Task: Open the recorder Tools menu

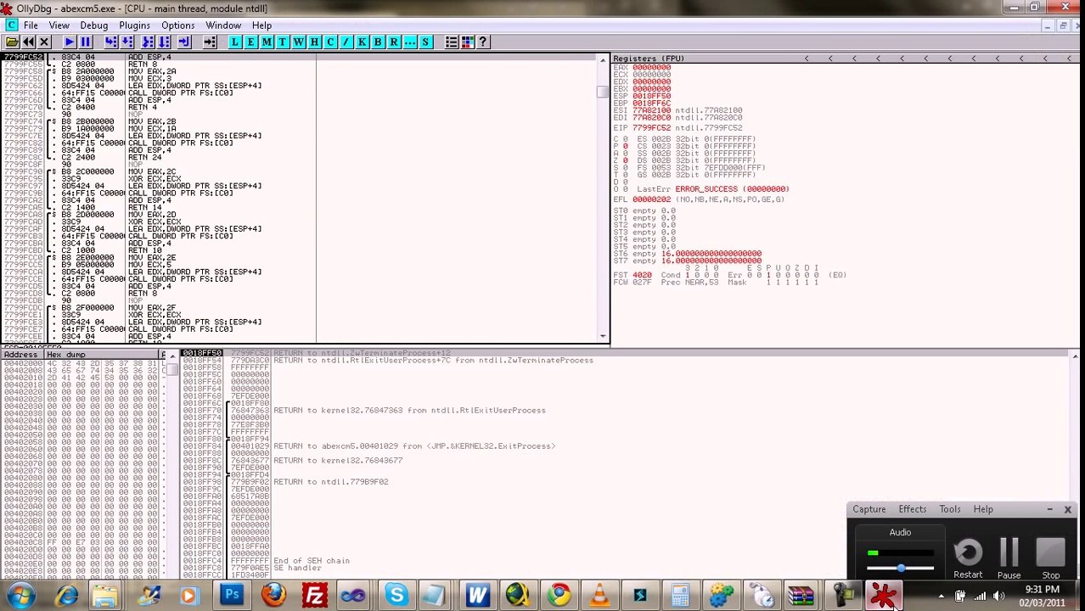Action: click(x=949, y=509)
